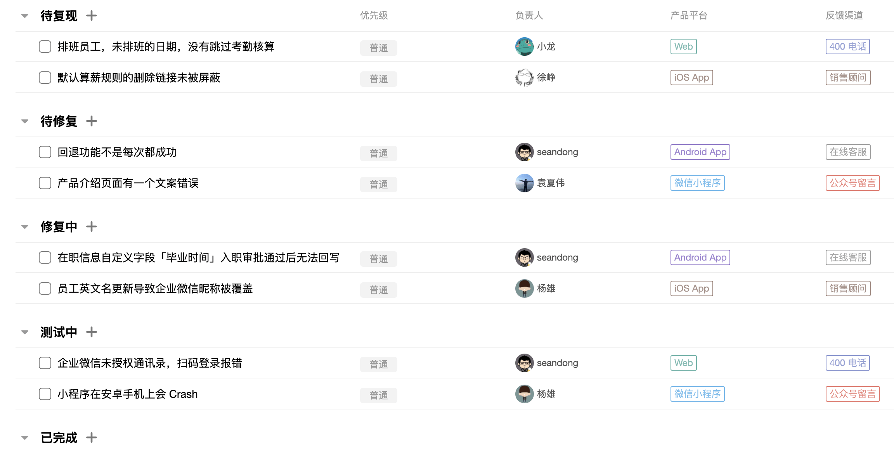Add a new item to 待复现 group
The height and width of the screenshot is (456, 894).
92,16
